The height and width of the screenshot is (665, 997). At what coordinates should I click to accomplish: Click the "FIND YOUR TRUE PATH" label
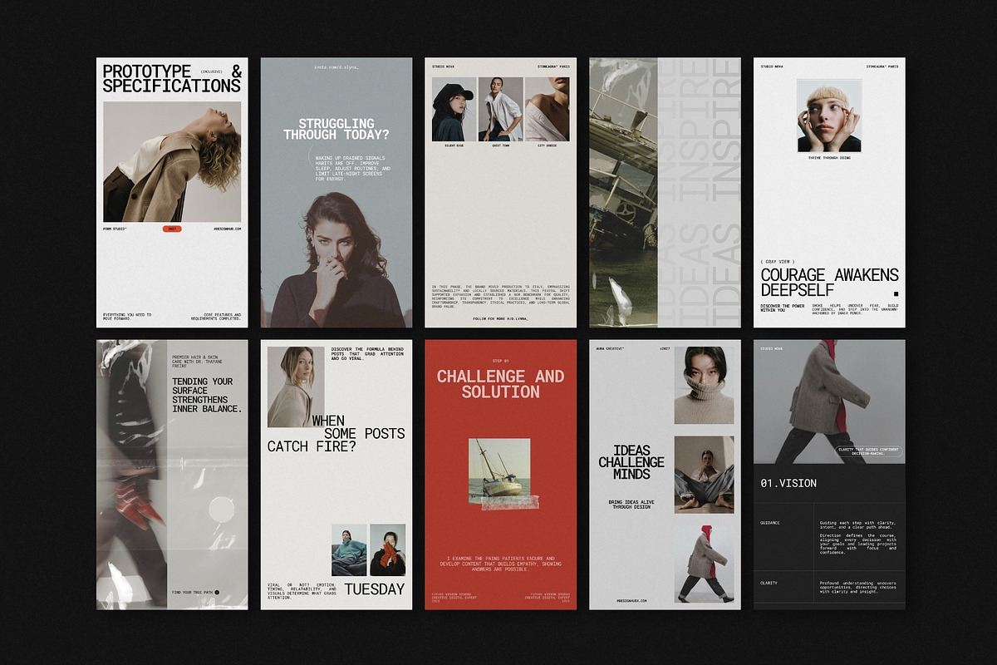coord(192,592)
